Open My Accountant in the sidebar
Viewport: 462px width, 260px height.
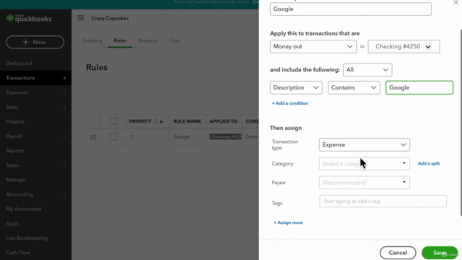click(24, 209)
